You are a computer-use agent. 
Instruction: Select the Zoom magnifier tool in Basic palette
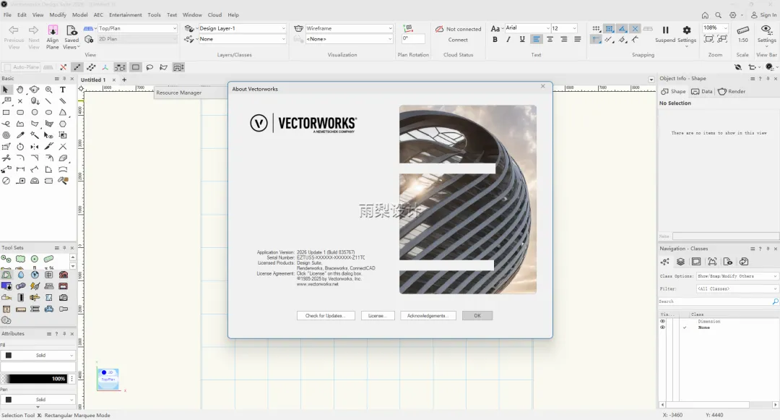49,90
